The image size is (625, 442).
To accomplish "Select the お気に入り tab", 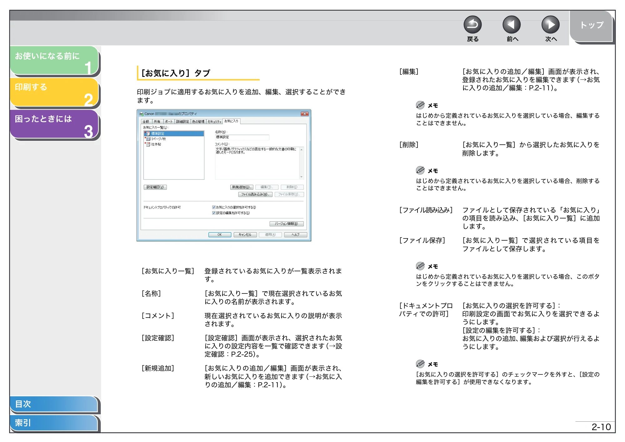I will click(x=231, y=121).
